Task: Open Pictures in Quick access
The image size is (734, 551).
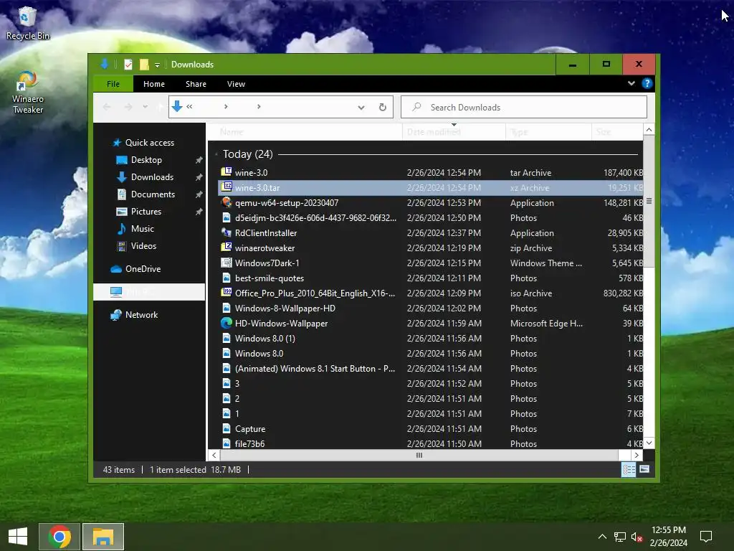Action: tap(146, 212)
